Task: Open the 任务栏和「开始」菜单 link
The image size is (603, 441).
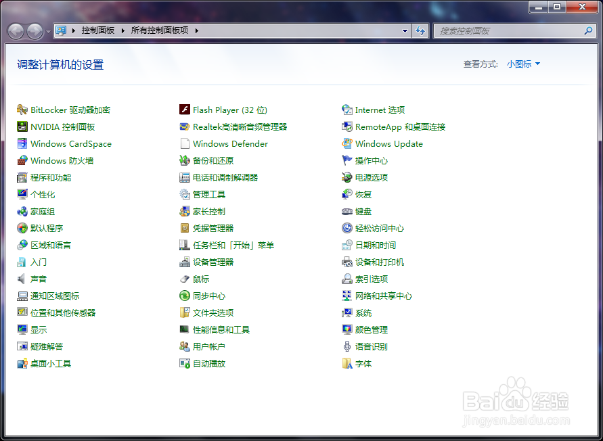Action: point(233,246)
